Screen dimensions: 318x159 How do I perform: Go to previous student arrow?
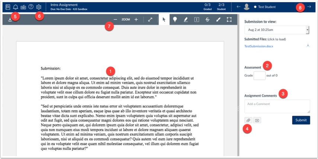click(238, 7)
